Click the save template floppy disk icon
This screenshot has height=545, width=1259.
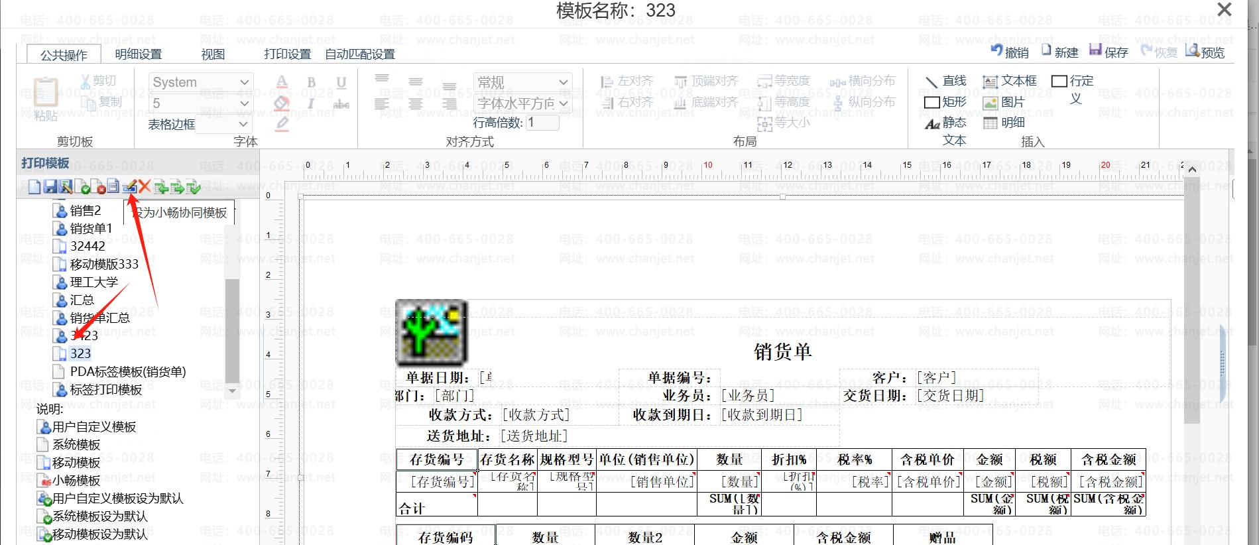(x=50, y=187)
